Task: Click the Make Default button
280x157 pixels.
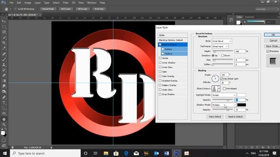Action: coord(215,116)
